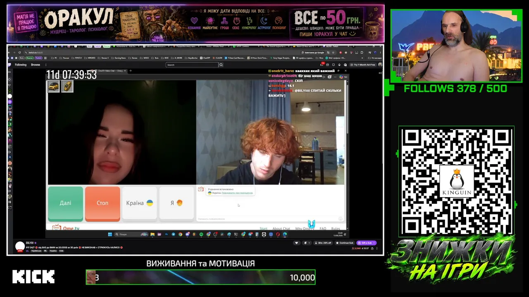The height and width of the screenshot is (297, 529).
Task: Switch to the Home - Affiliate Panel tab
Action: tap(217, 47)
